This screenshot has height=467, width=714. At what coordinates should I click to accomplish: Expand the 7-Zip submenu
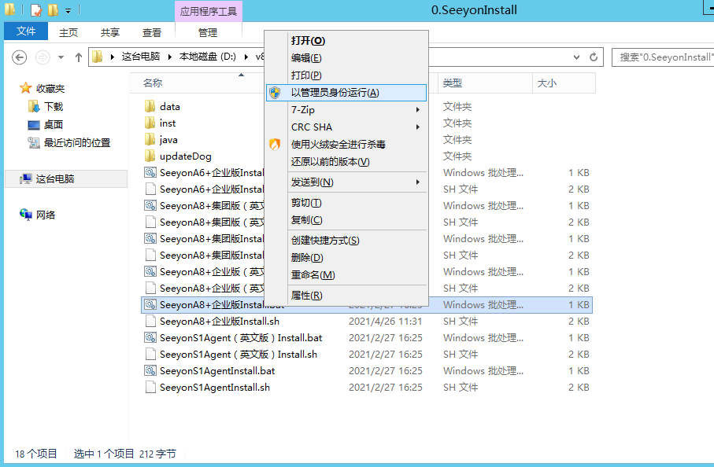[x=346, y=109]
